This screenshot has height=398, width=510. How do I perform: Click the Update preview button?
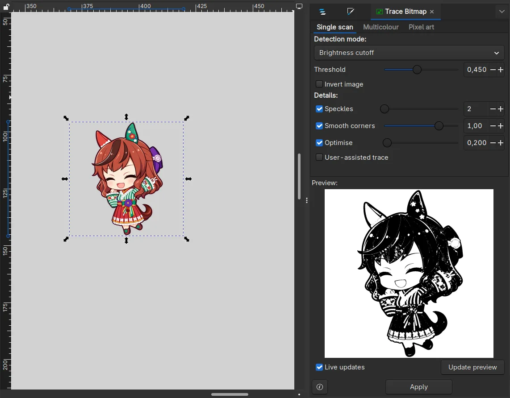click(x=472, y=367)
